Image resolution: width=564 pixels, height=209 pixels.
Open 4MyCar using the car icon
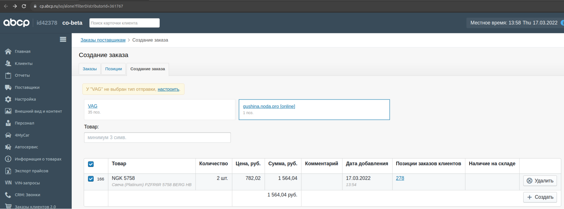8,135
